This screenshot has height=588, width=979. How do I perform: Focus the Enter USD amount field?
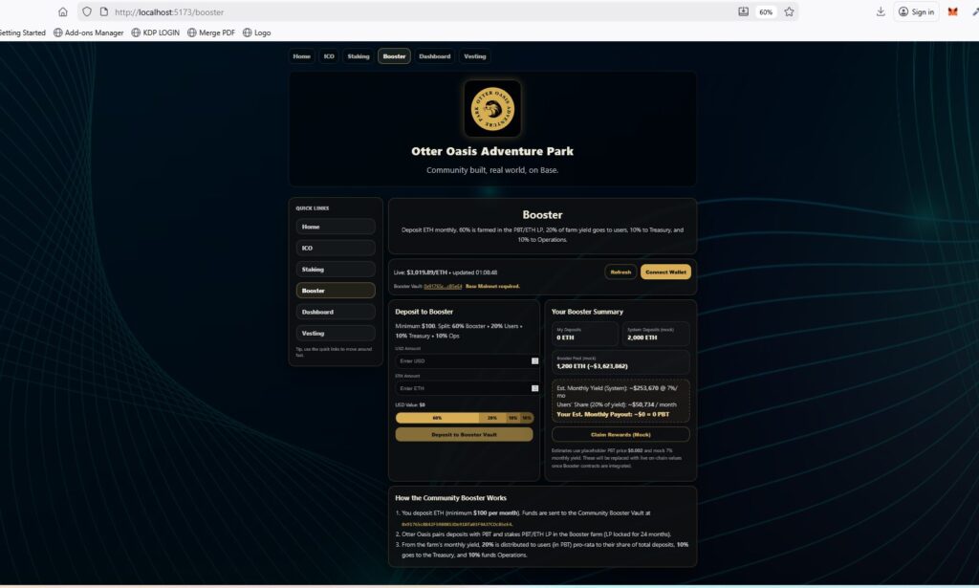tap(462, 360)
